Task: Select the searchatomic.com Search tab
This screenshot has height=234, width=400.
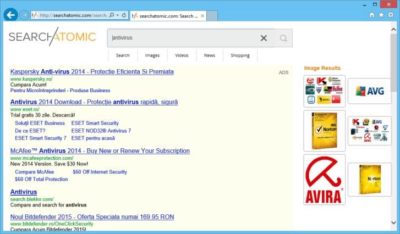Action: point(168,16)
